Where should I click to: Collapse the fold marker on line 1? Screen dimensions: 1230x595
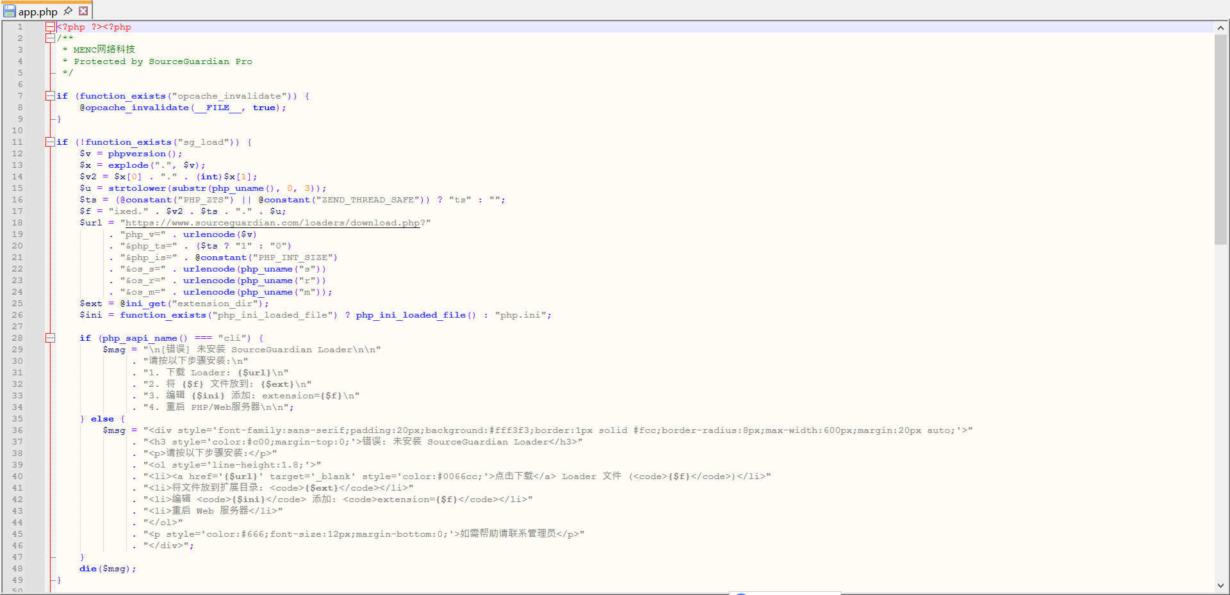pyautogui.click(x=50, y=27)
